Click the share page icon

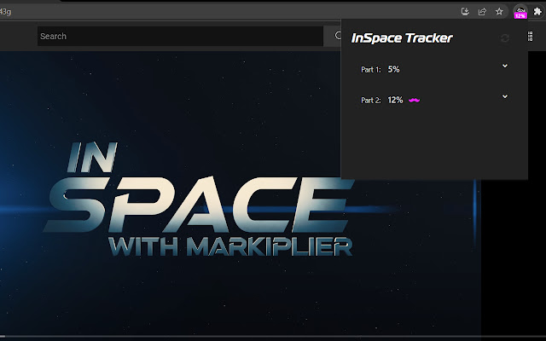482,11
